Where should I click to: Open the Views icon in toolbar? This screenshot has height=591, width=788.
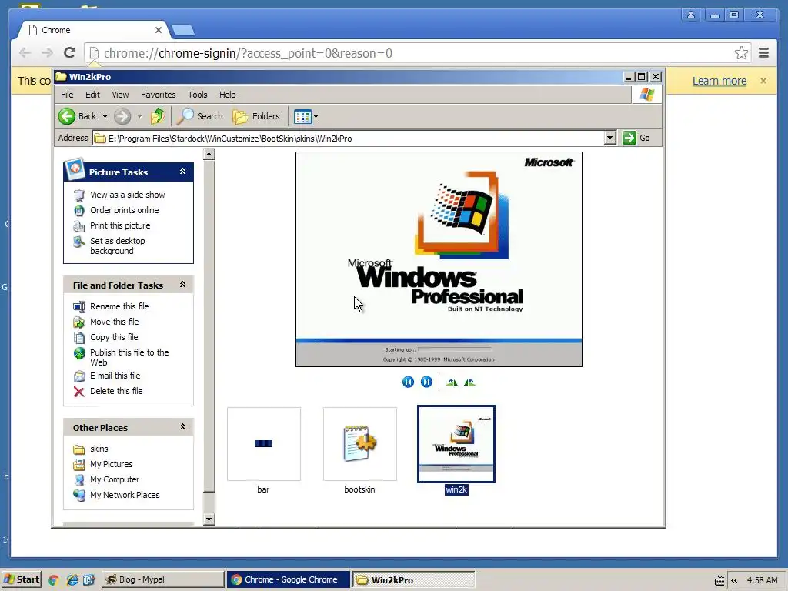coord(302,117)
